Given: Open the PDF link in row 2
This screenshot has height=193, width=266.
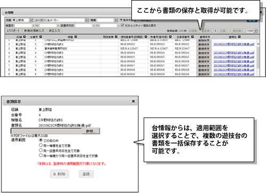Looking at the screenshot, I should pyautogui.click(x=234, y=44).
